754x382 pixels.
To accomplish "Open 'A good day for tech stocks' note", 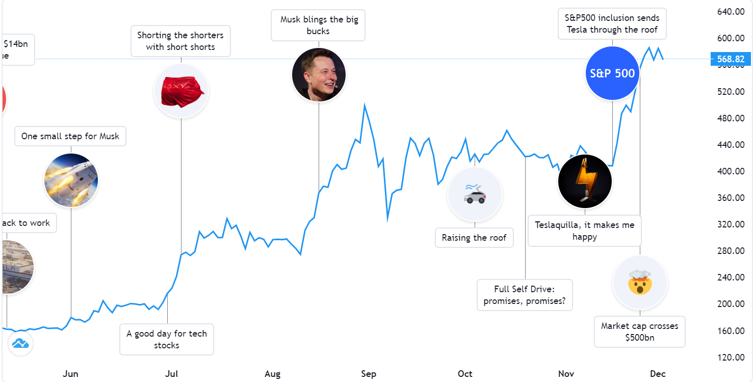I will (167, 339).
